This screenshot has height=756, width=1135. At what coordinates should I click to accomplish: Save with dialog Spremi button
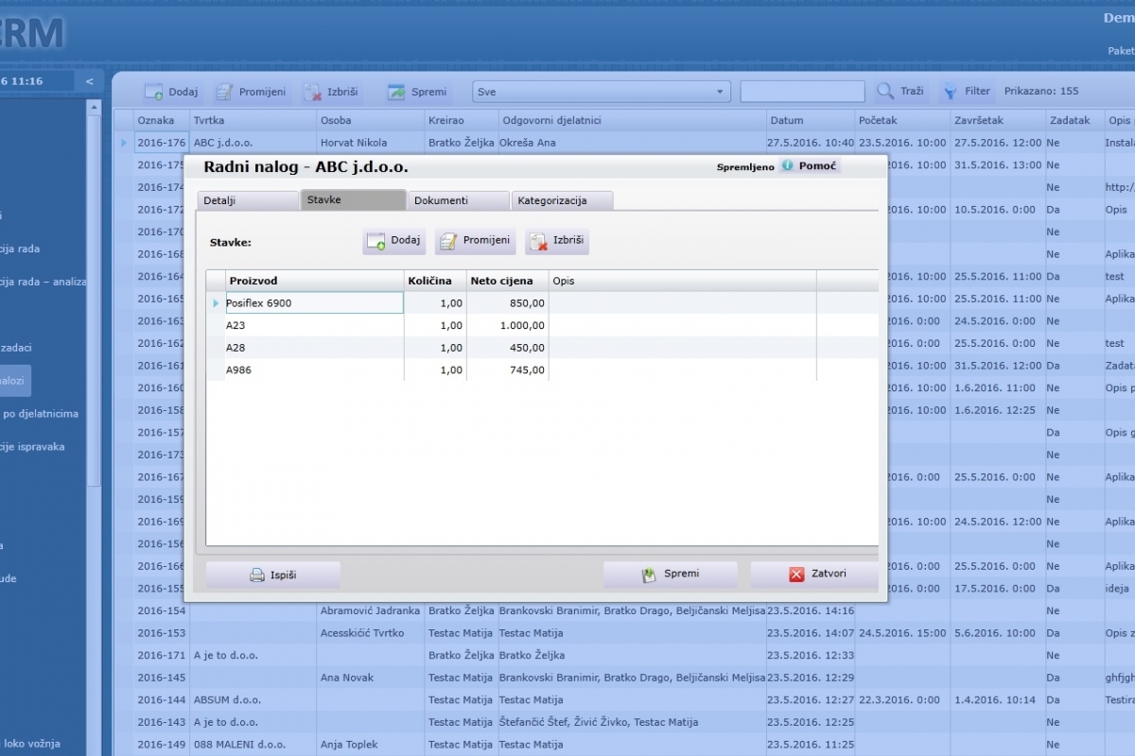point(671,574)
